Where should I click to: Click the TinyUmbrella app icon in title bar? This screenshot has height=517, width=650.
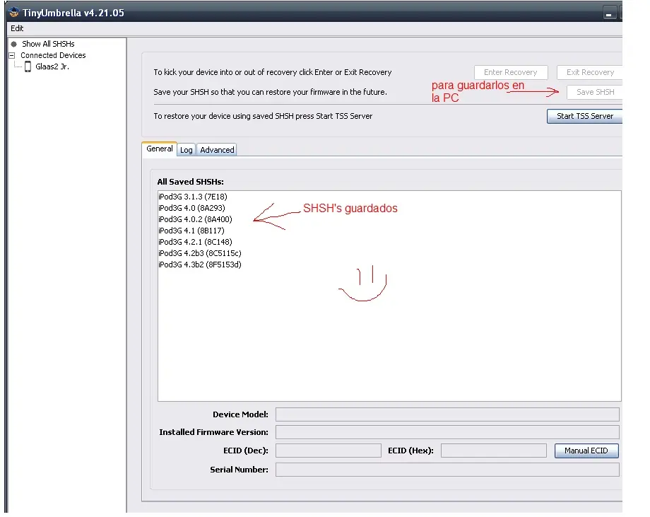tap(13, 12)
